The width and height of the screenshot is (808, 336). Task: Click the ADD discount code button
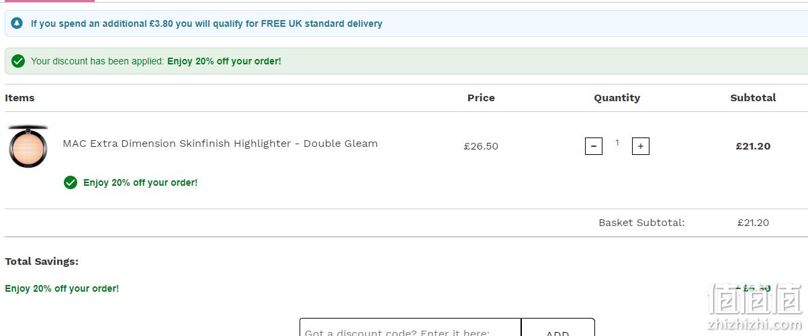point(558,327)
